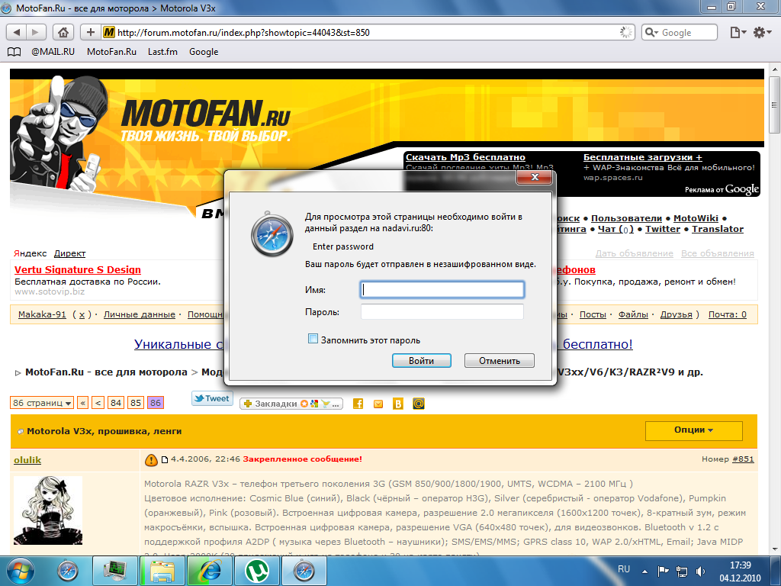Open the Друзья link
Screen dimensions: 781x586
coord(676,314)
